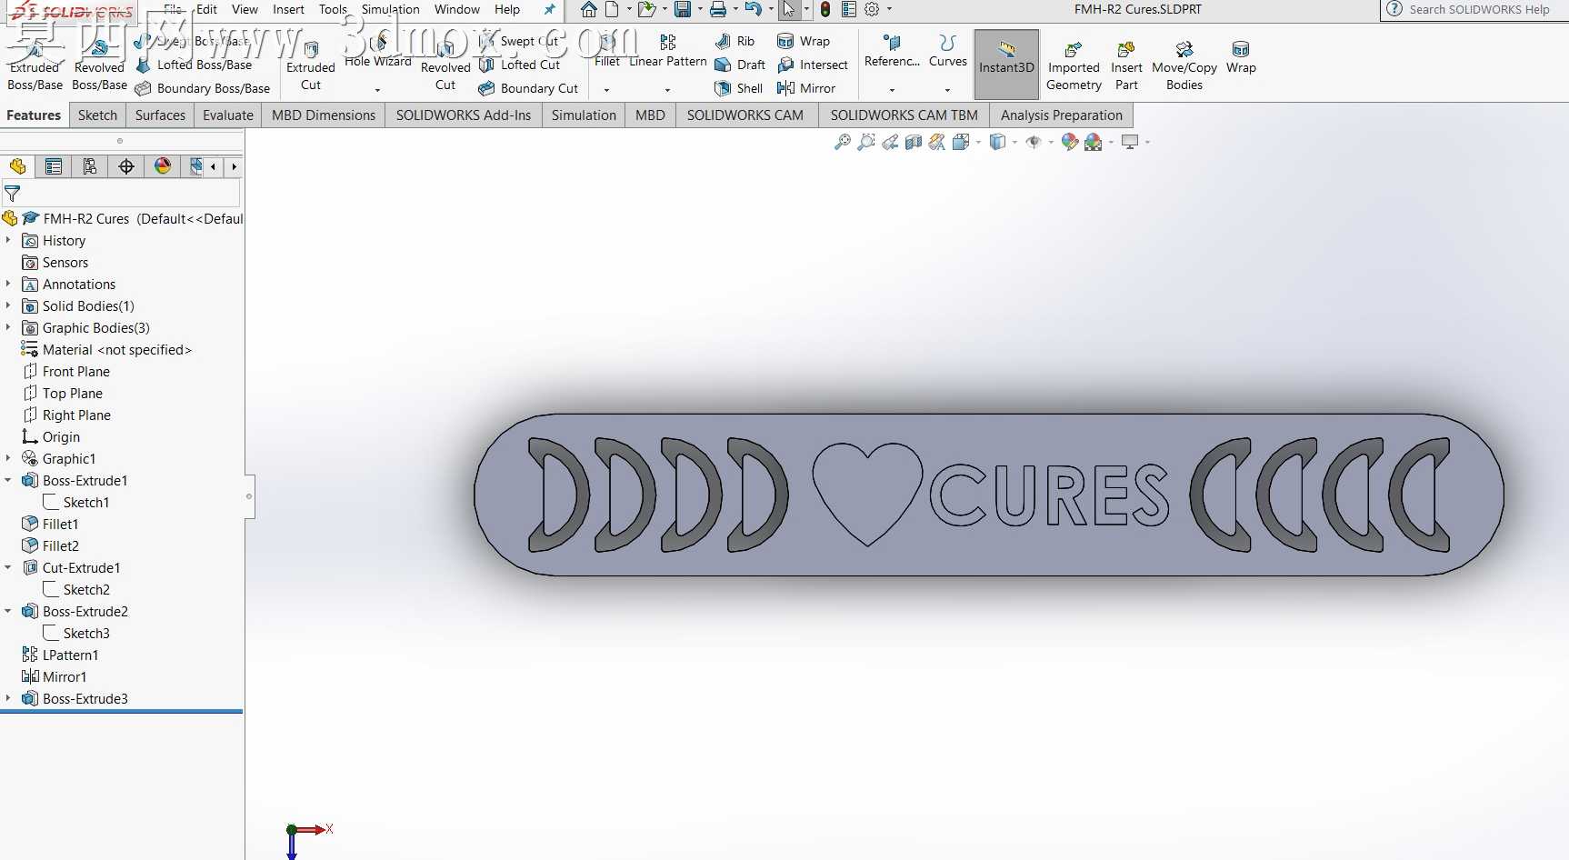Click the Section View icon
Screen dimensions: 1569x860
pyautogui.click(x=914, y=142)
